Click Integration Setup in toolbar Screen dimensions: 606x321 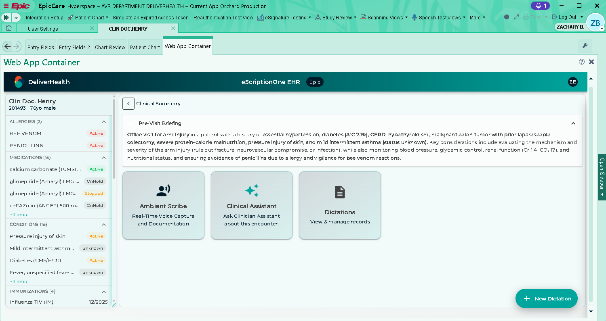tap(44, 17)
